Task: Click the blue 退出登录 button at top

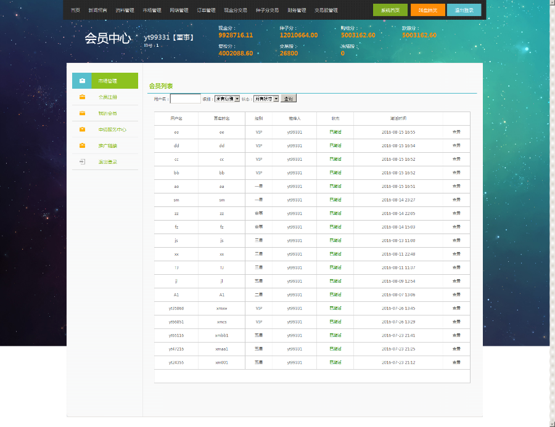Action: click(464, 10)
